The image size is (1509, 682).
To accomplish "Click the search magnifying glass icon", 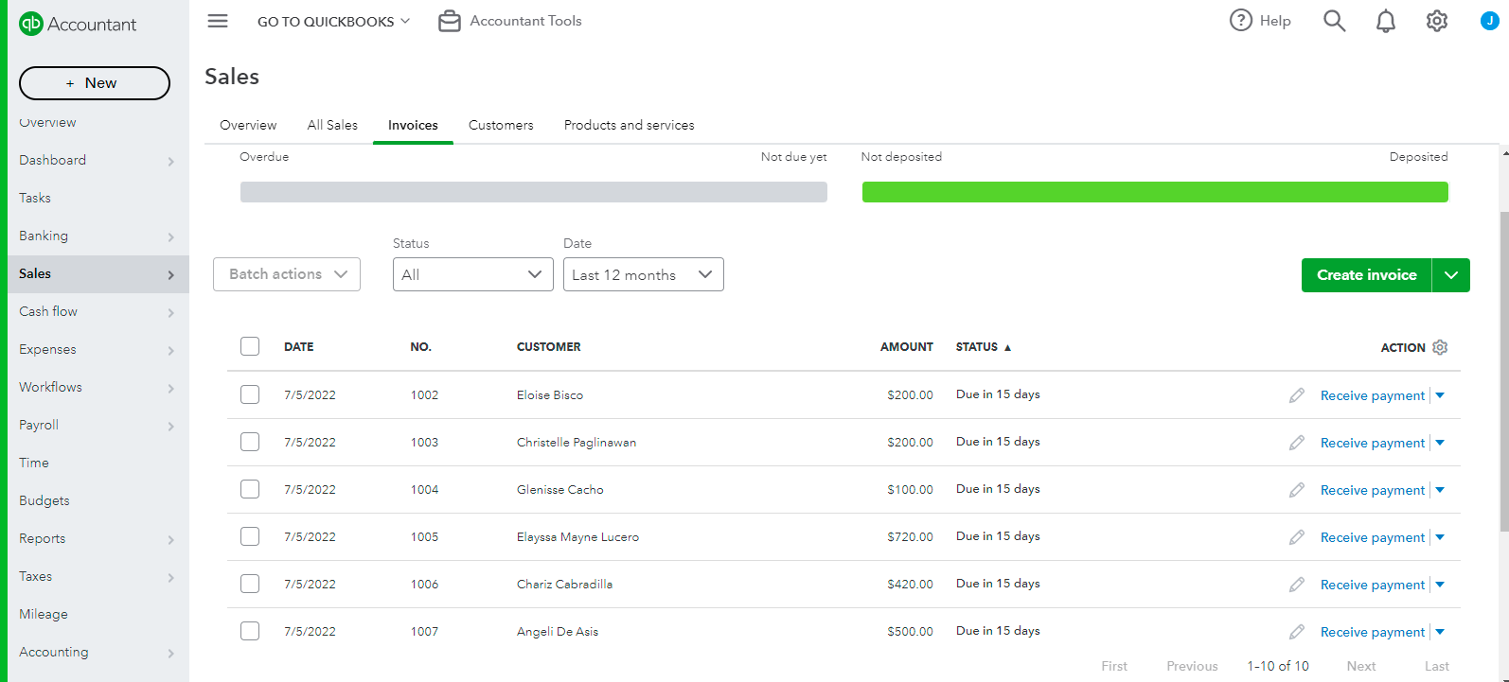I will [1334, 21].
